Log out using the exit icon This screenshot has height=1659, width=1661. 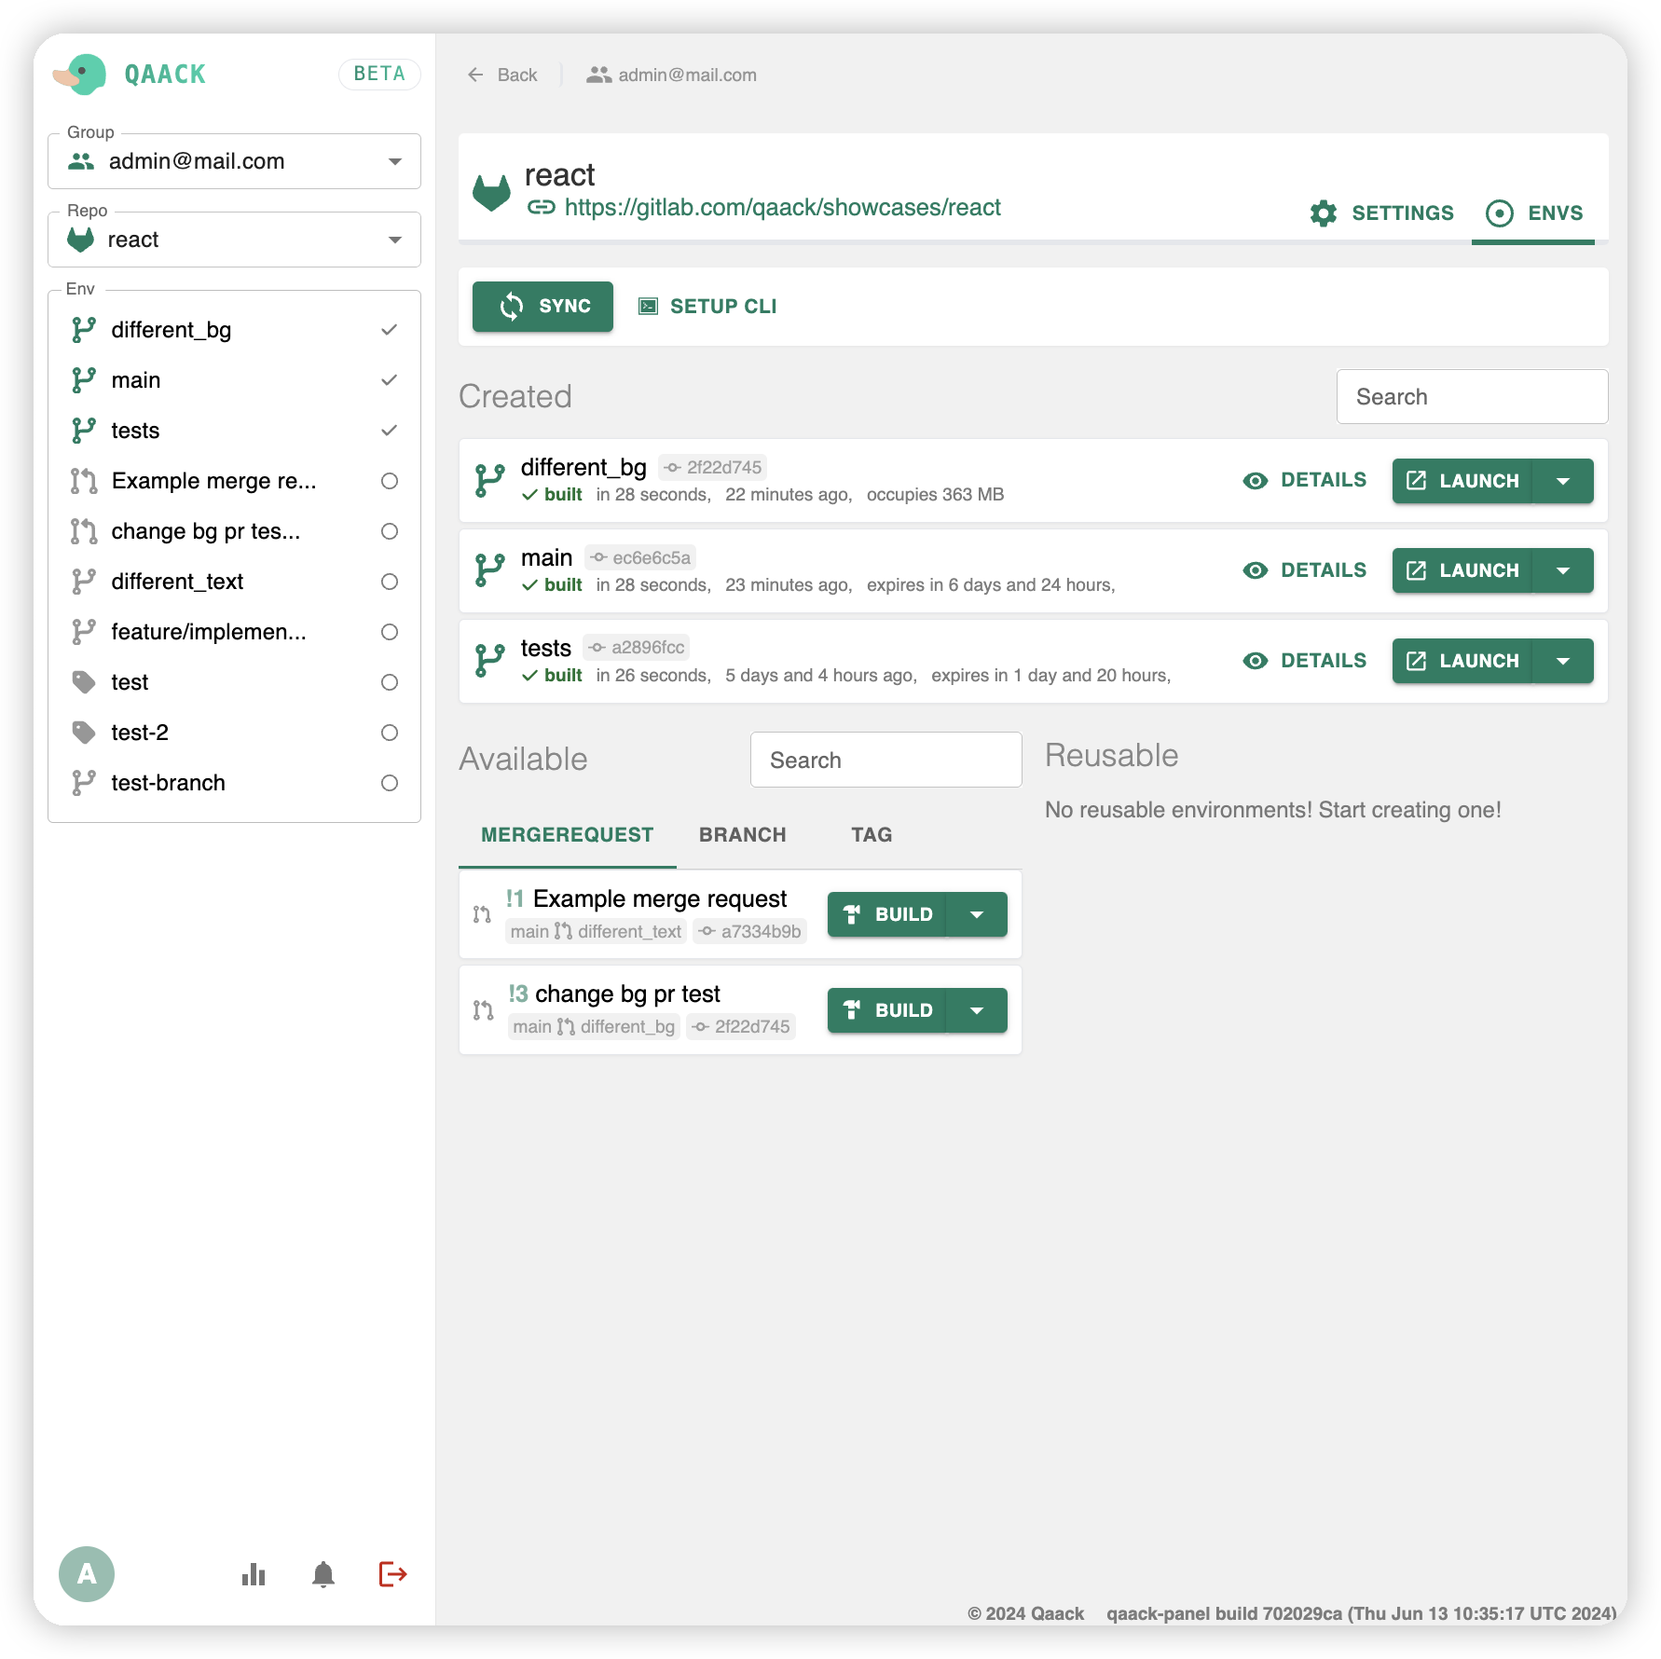click(x=391, y=1574)
